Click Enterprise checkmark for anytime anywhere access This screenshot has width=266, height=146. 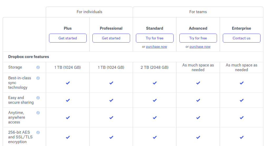tap(242, 118)
